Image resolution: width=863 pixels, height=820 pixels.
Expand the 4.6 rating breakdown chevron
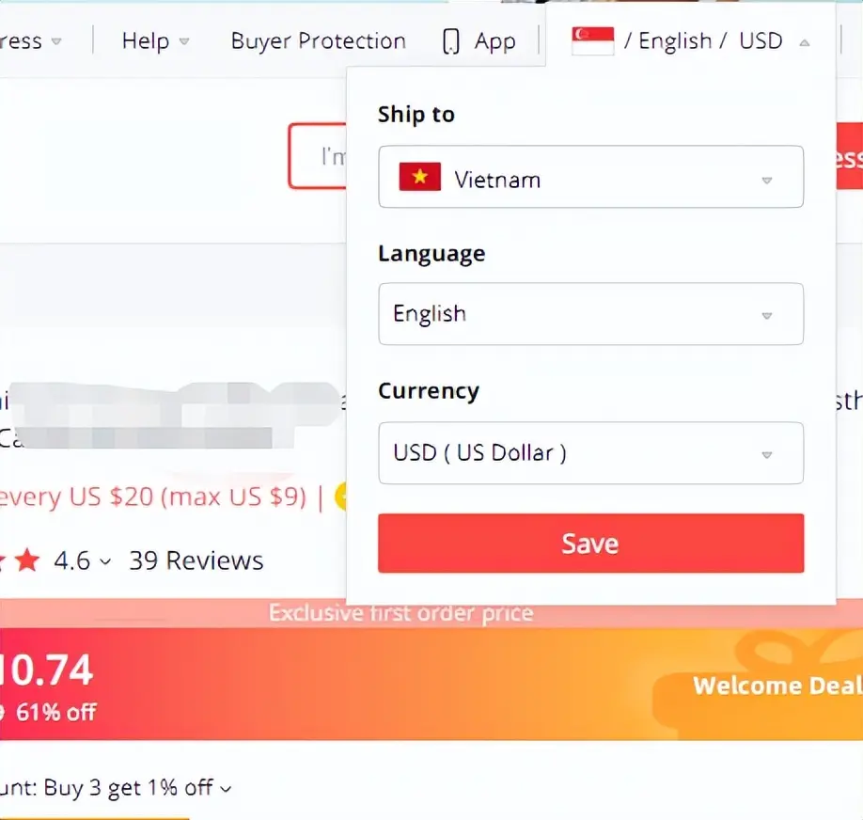point(105,561)
